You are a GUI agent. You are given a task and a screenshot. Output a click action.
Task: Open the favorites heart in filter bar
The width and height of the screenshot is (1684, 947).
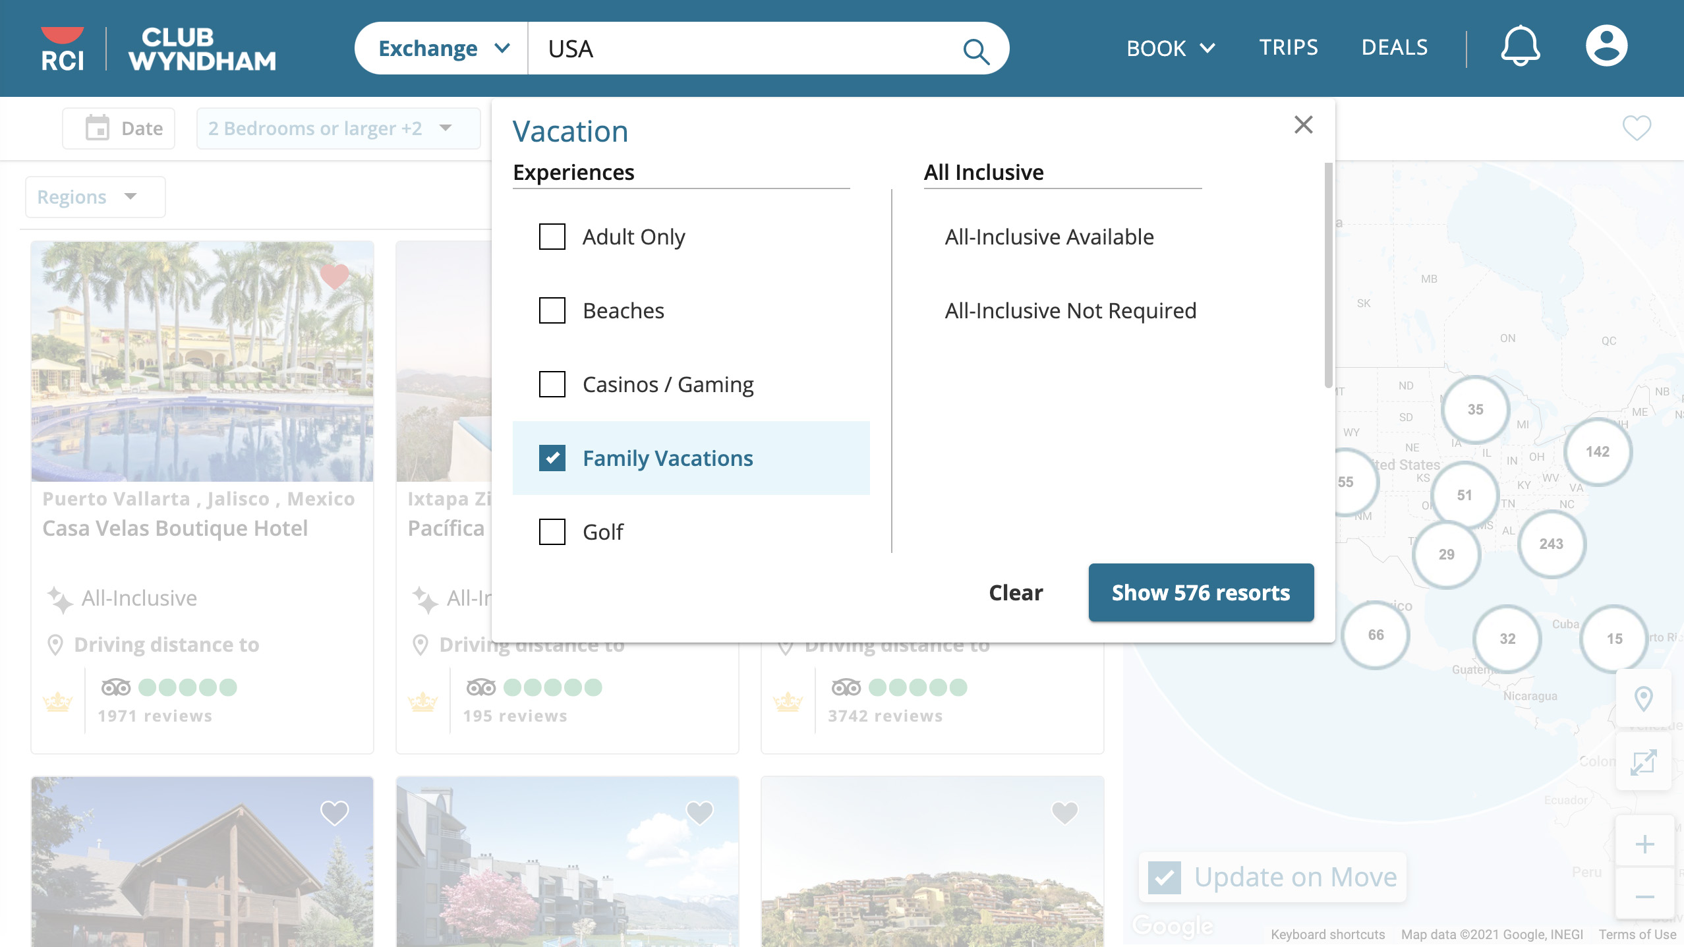tap(1637, 128)
